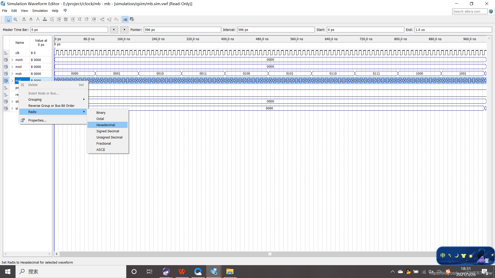The height and width of the screenshot is (278, 495).
Task: Expand the selected msl bus node
Action: [12, 81]
